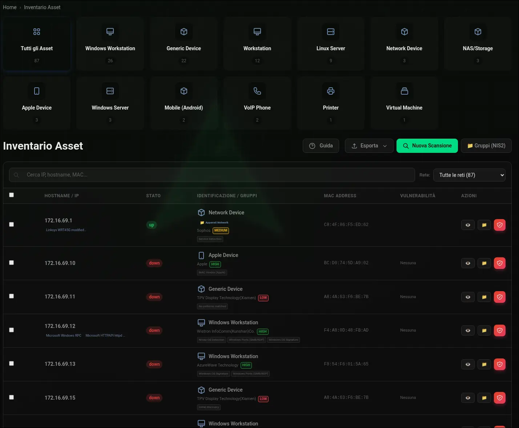Click the red shield icon for 172.16.69.10
Viewport: 519px width, 428px height.
click(500, 263)
